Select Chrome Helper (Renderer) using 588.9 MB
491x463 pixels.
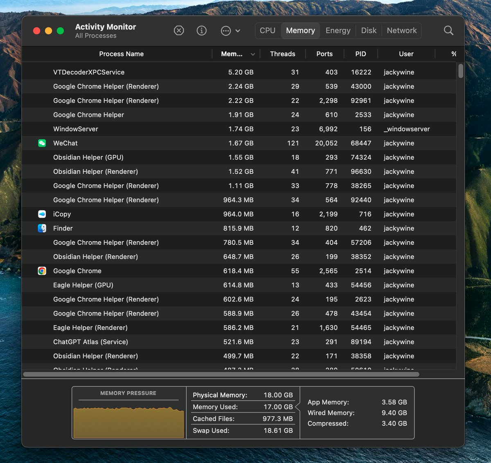pos(239,313)
